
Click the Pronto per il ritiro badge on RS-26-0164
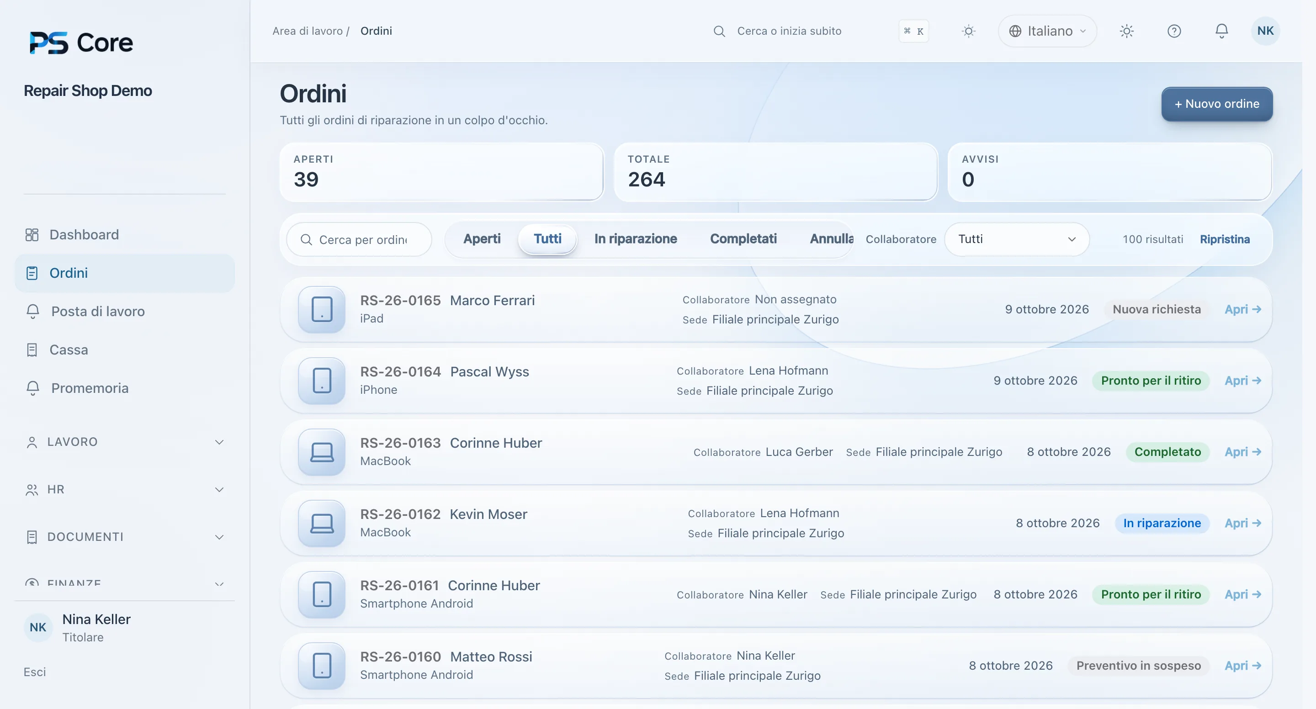(x=1151, y=381)
